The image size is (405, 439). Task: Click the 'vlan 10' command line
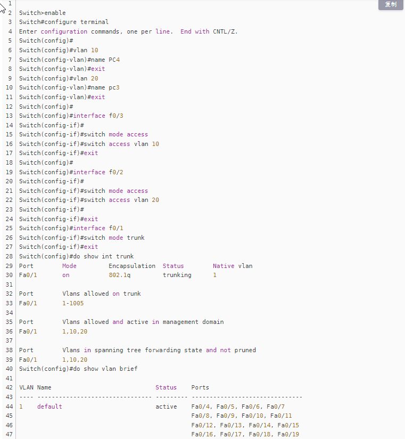point(59,51)
